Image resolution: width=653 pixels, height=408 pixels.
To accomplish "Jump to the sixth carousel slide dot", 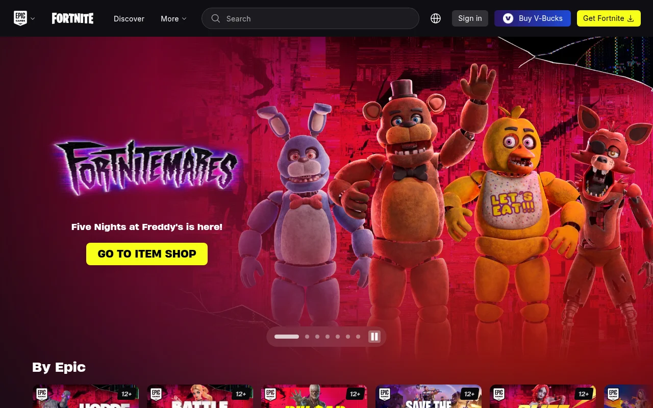I will pyautogui.click(x=348, y=337).
